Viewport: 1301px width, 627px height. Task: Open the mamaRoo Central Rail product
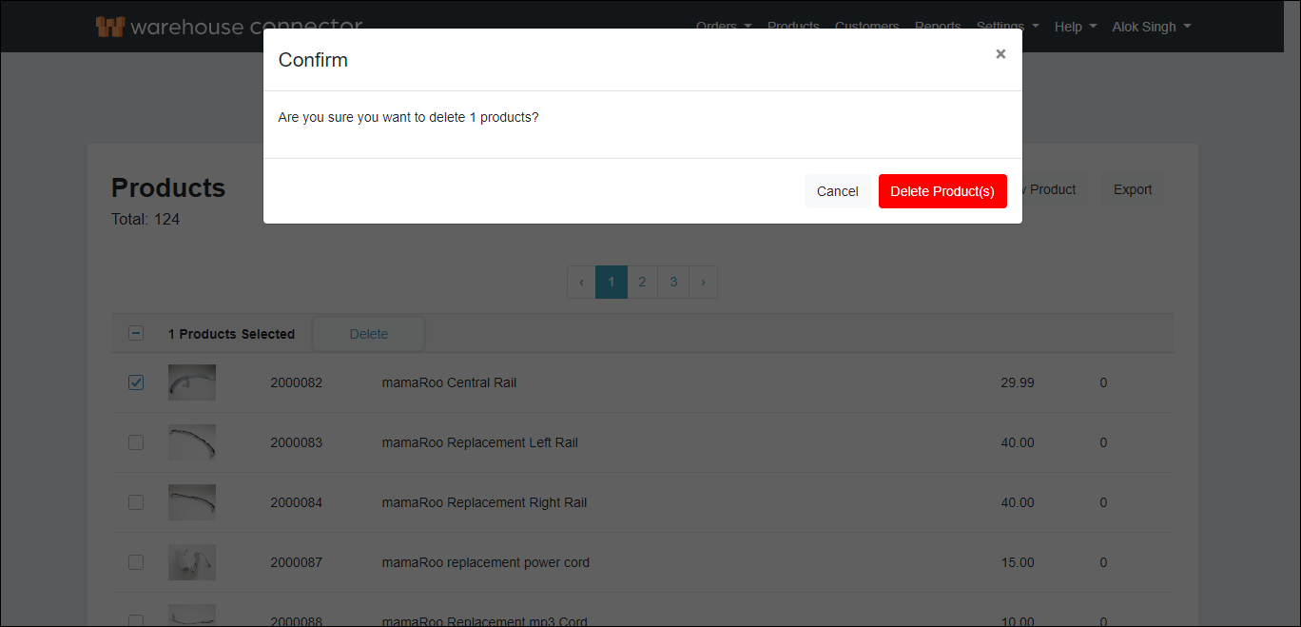[x=449, y=382]
